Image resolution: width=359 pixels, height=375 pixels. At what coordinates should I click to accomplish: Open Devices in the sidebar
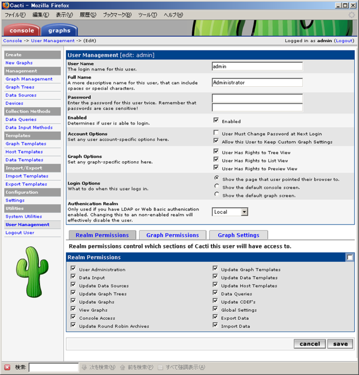tap(15, 103)
